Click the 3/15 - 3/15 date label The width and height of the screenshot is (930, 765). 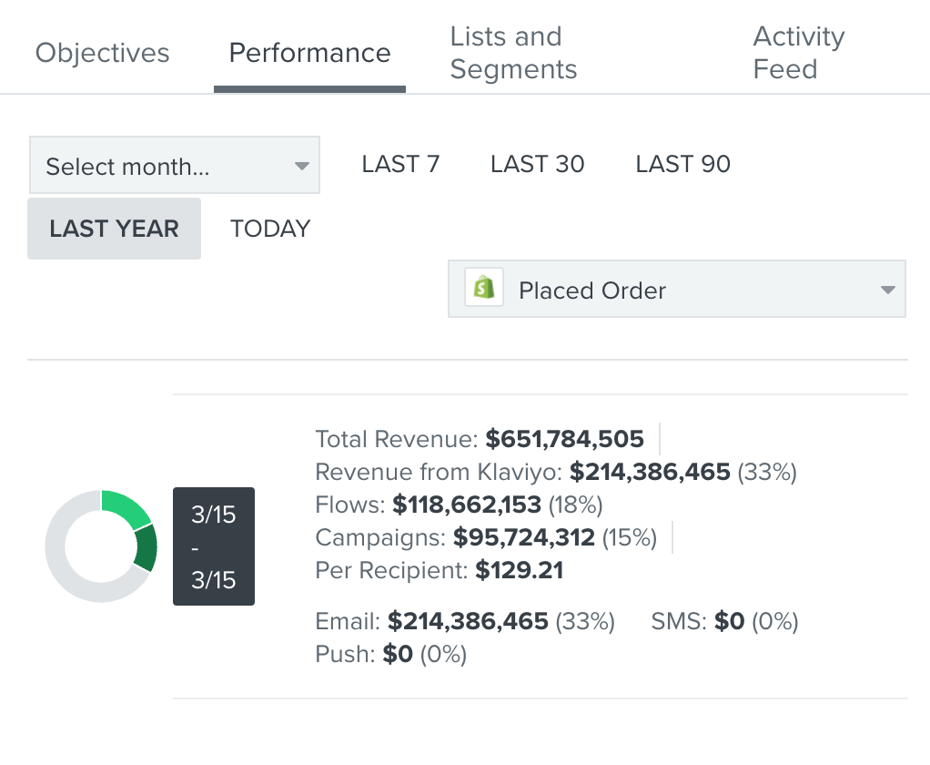pyautogui.click(x=214, y=546)
